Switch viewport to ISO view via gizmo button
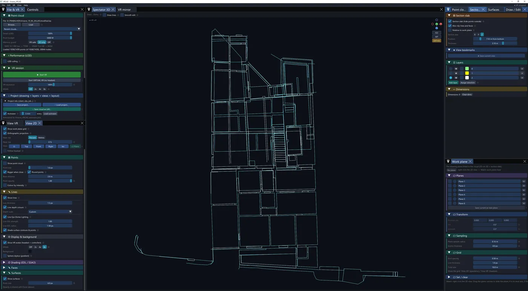528x291 pixels. (437, 33)
